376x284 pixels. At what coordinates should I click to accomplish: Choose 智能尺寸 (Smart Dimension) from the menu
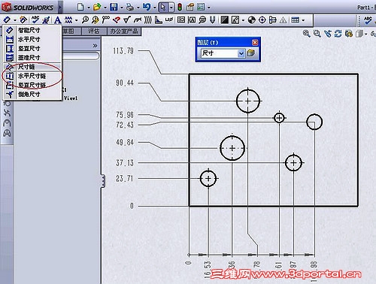32,30
